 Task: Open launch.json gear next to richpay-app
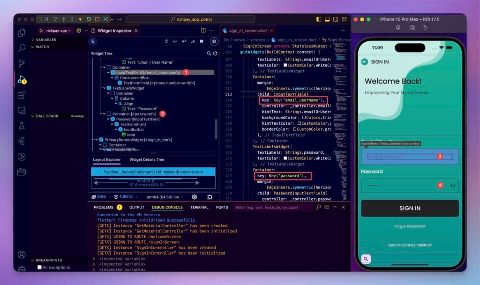[x=79, y=30]
